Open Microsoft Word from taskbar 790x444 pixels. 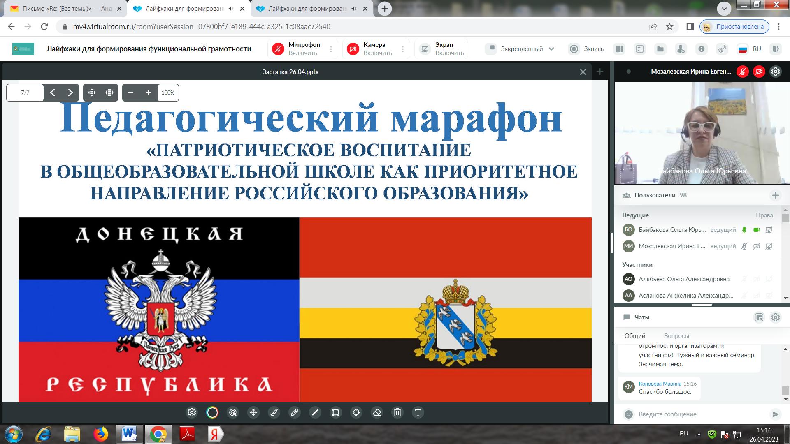(x=129, y=434)
